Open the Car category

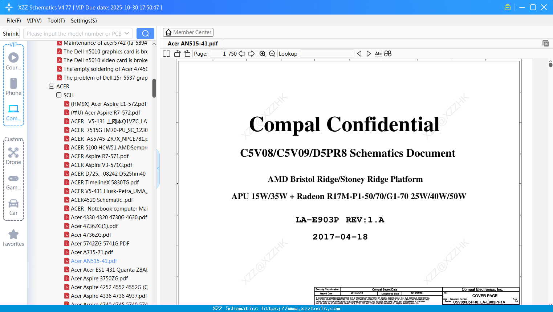point(13,207)
